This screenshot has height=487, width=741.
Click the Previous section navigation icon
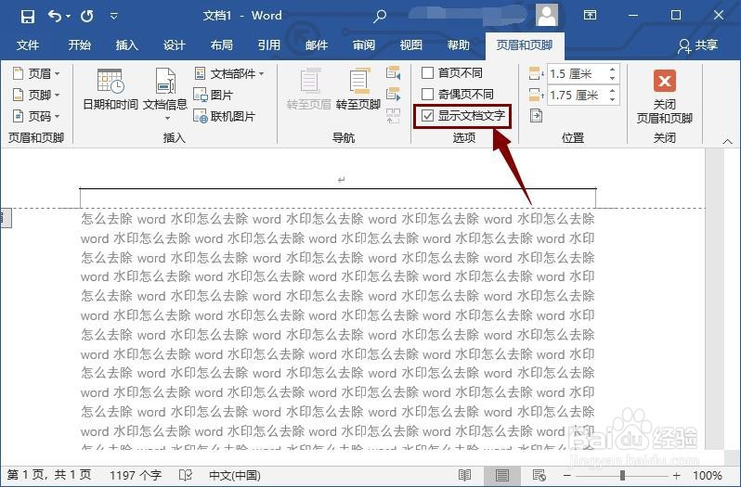point(393,73)
